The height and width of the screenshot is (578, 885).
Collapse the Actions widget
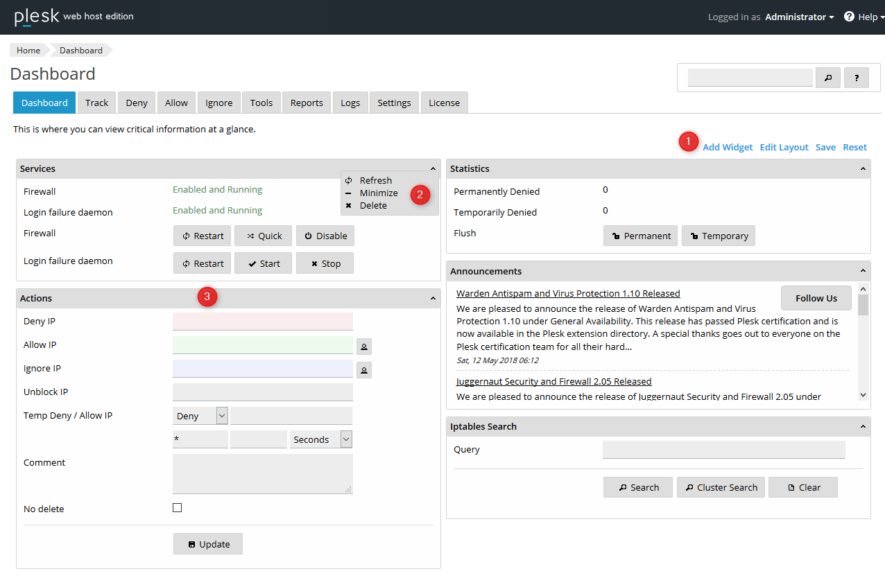[x=433, y=298]
